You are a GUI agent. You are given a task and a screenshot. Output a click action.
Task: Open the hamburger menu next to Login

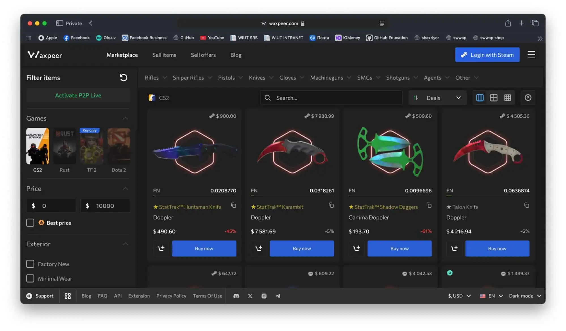(x=531, y=55)
